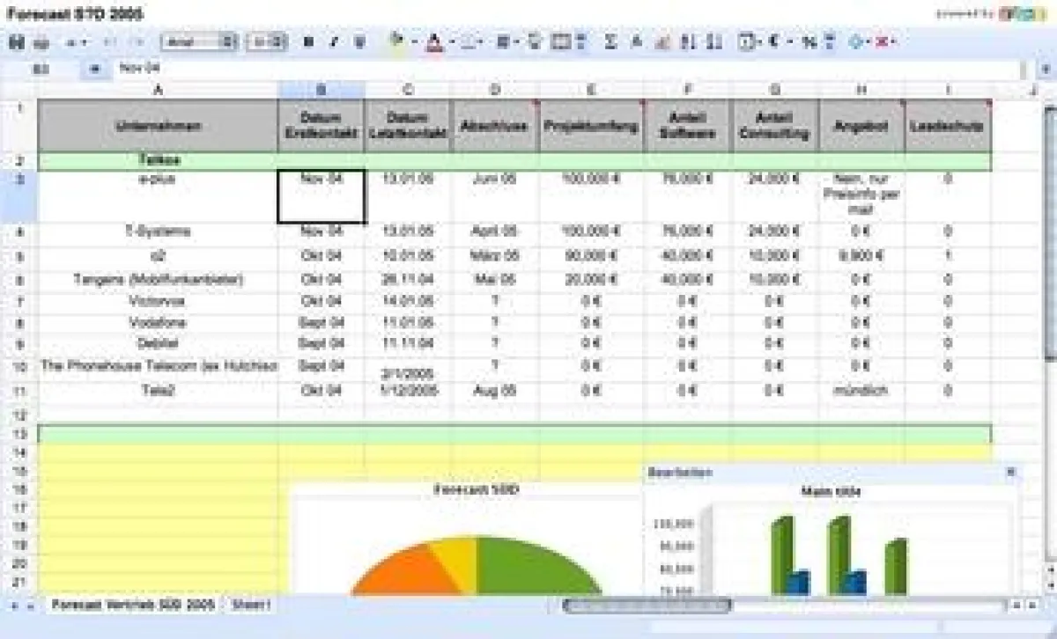
Task: Open the print dialog via Print icon
Action: pos(41,40)
